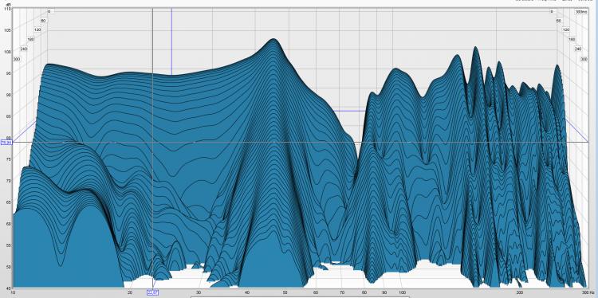Click the 22.87 Hz cursor readout box
The height and width of the screenshot is (298, 598).
[x=152, y=292]
